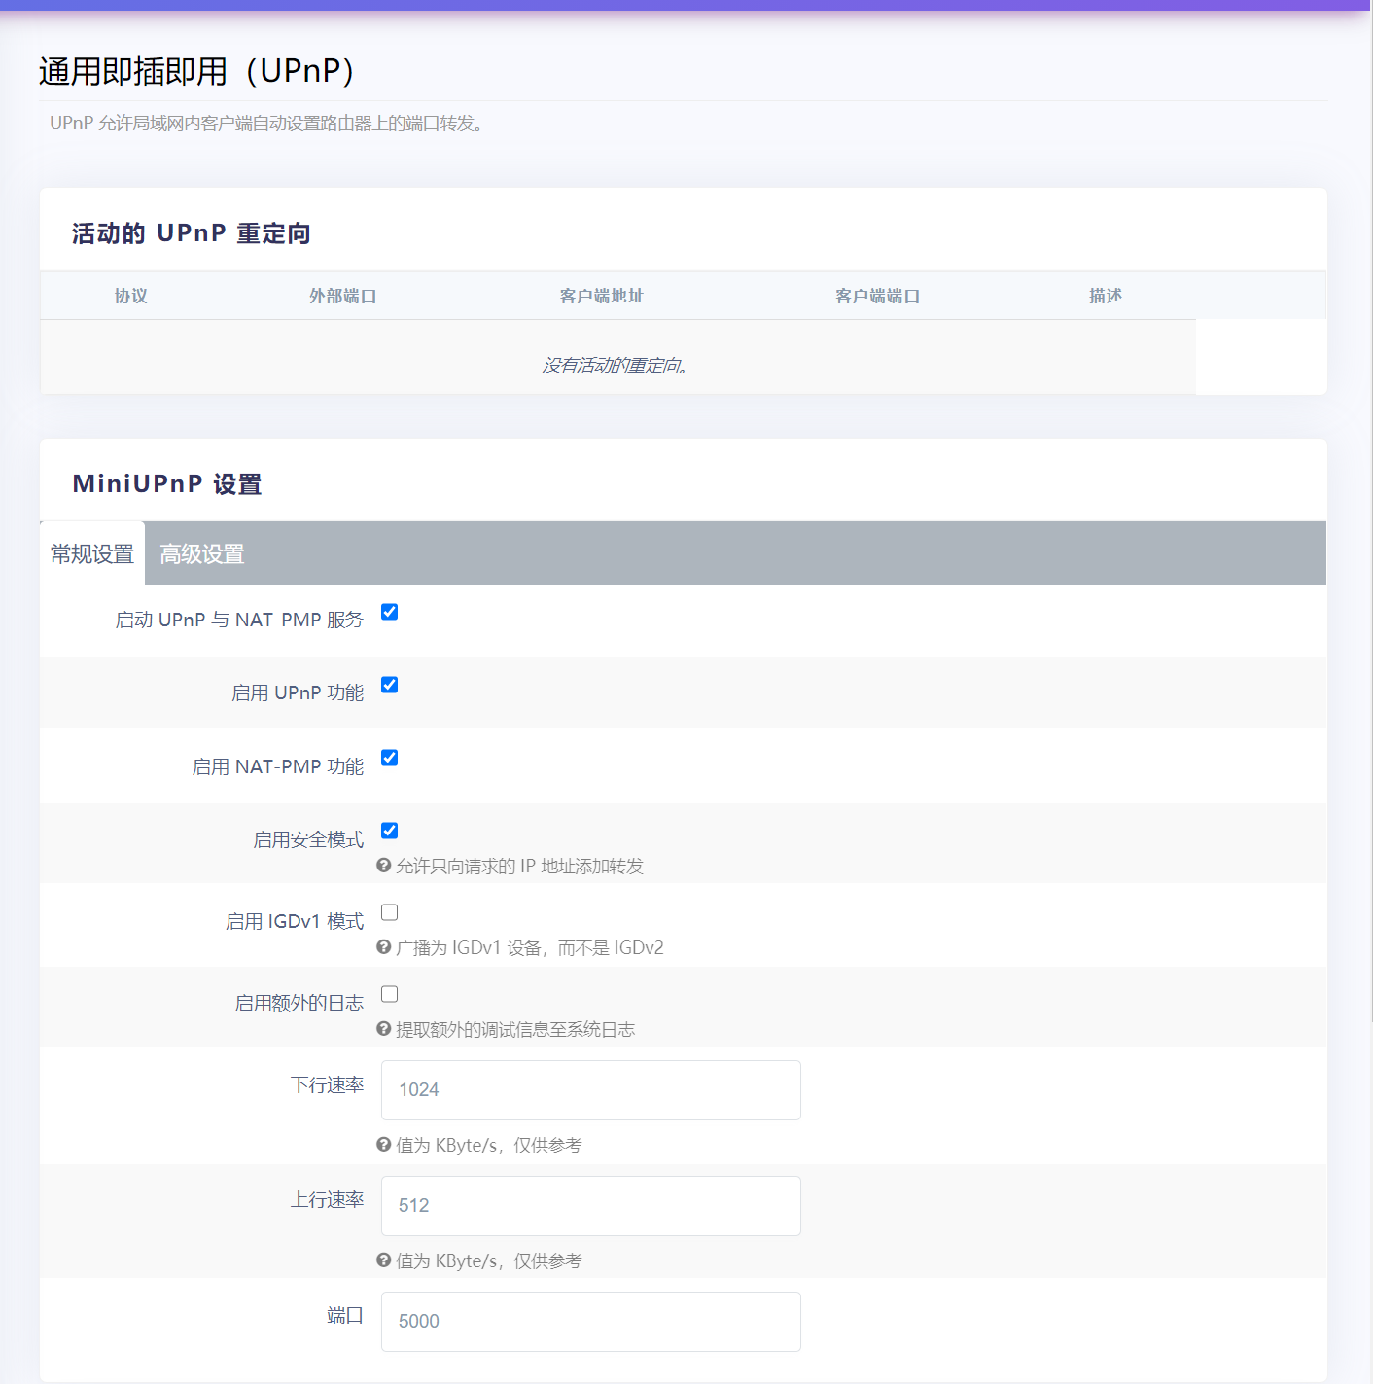Enable 启用 IGDv1 模式

click(x=389, y=912)
